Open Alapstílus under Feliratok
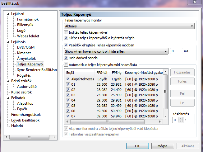203x152 pixels. [x=25, y=103]
